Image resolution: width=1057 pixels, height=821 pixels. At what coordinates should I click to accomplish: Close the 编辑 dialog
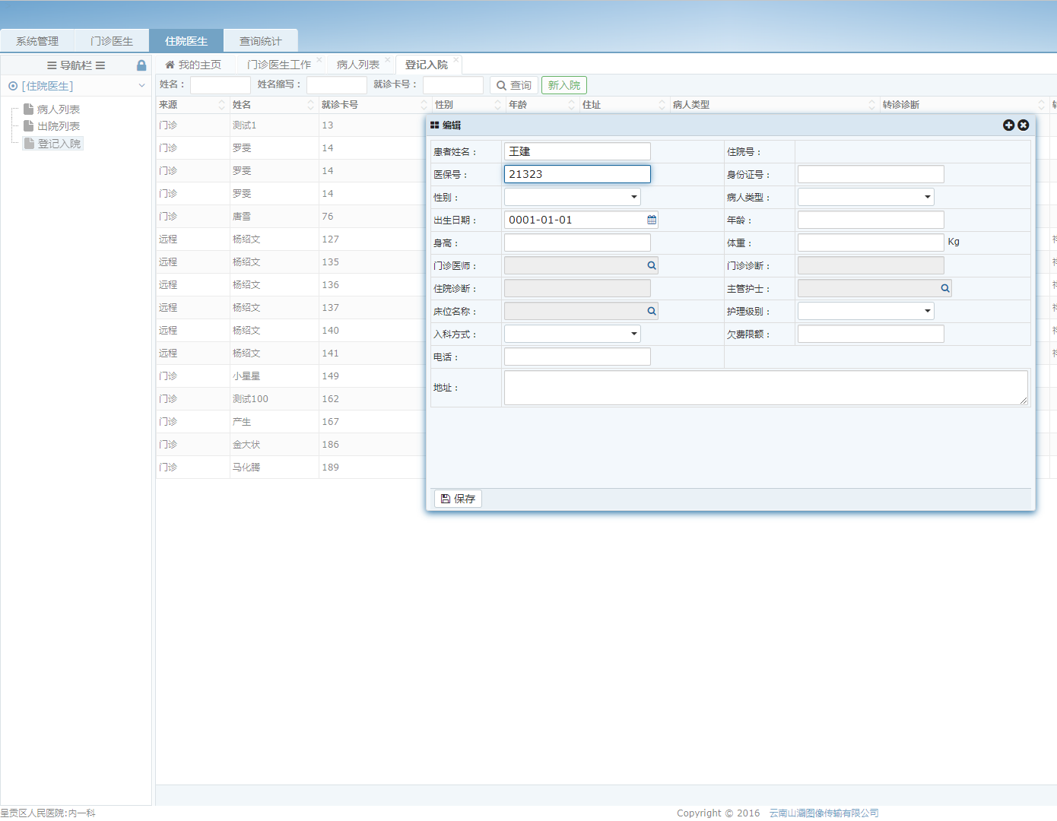tap(1024, 125)
